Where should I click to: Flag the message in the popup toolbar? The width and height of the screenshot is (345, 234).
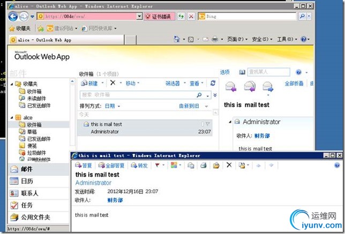pos(157,165)
